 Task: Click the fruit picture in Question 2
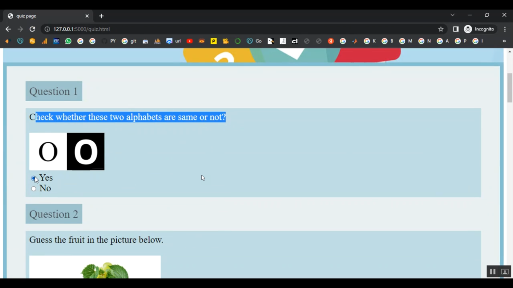tap(95, 267)
